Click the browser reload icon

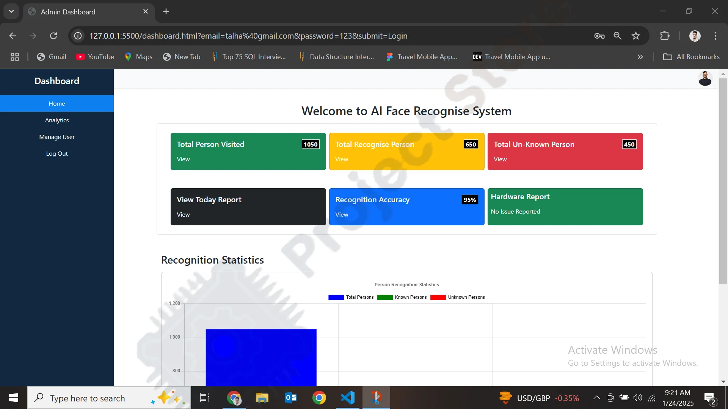(53, 36)
